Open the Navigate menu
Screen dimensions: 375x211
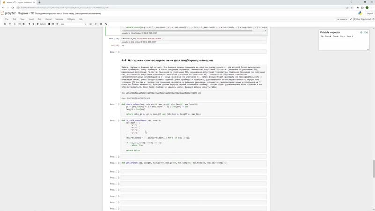click(60, 19)
